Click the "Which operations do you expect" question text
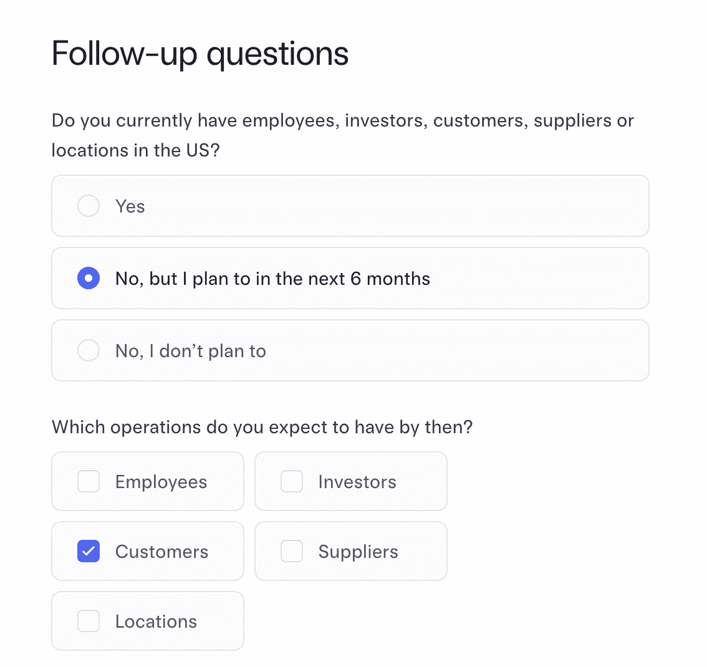 point(262,427)
